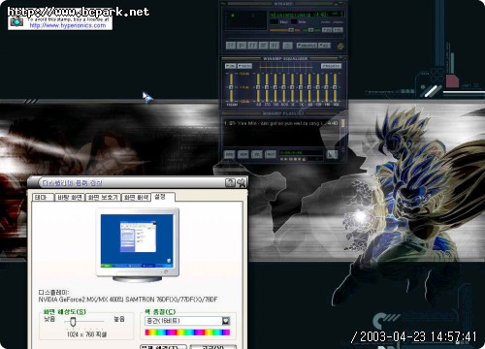The width and height of the screenshot is (485, 349).
Task: Select the 설정 tab
Action: coord(163,197)
